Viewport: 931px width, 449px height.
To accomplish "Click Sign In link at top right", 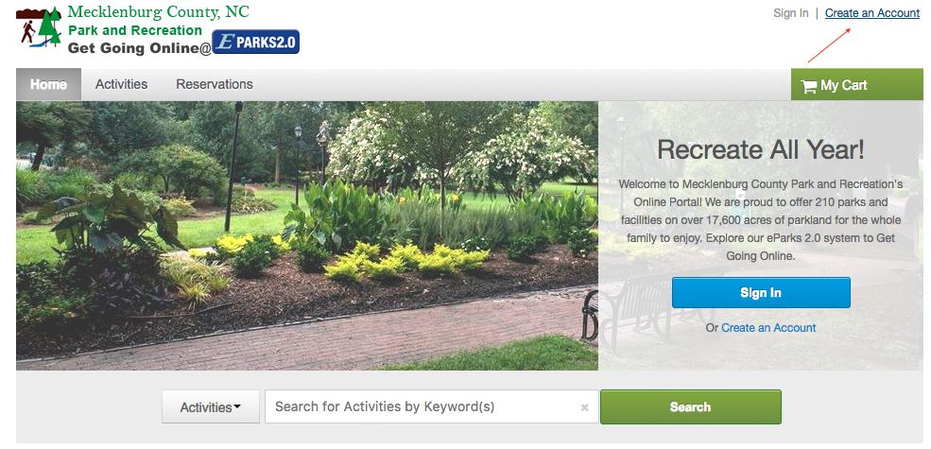I will point(791,13).
